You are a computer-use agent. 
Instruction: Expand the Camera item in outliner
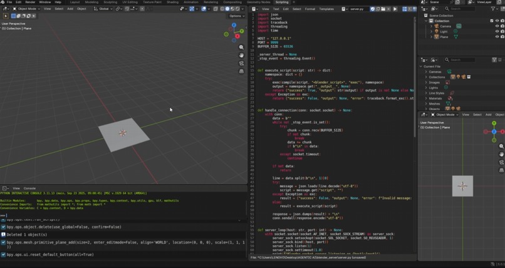[431, 26]
